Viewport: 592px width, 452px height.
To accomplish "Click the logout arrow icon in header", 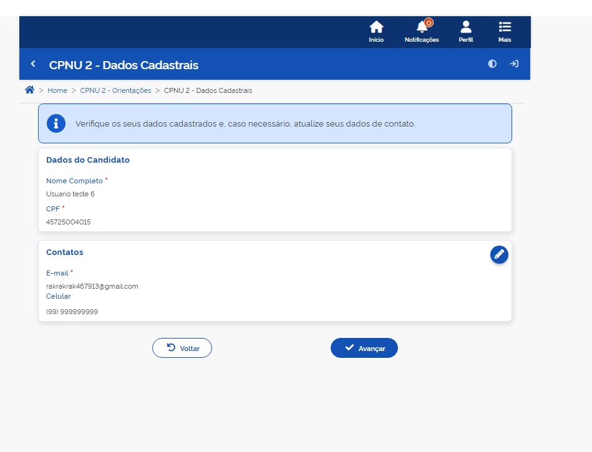I will pyautogui.click(x=514, y=64).
